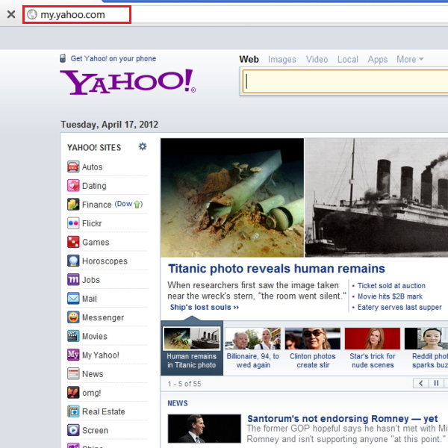Select Reddit photo sparks buzz story
Image resolution: width=448 pixels, height=448 pixels.
[x=426, y=349]
